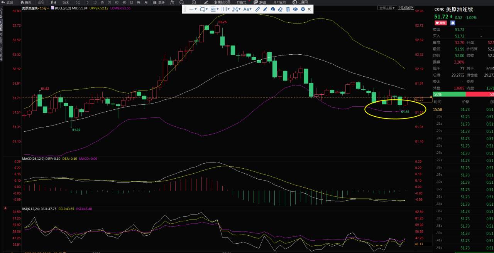The height and width of the screenshot is (253, 494).
Task: Open the 全部主量 dropdown
Action: tap(387, 8)
